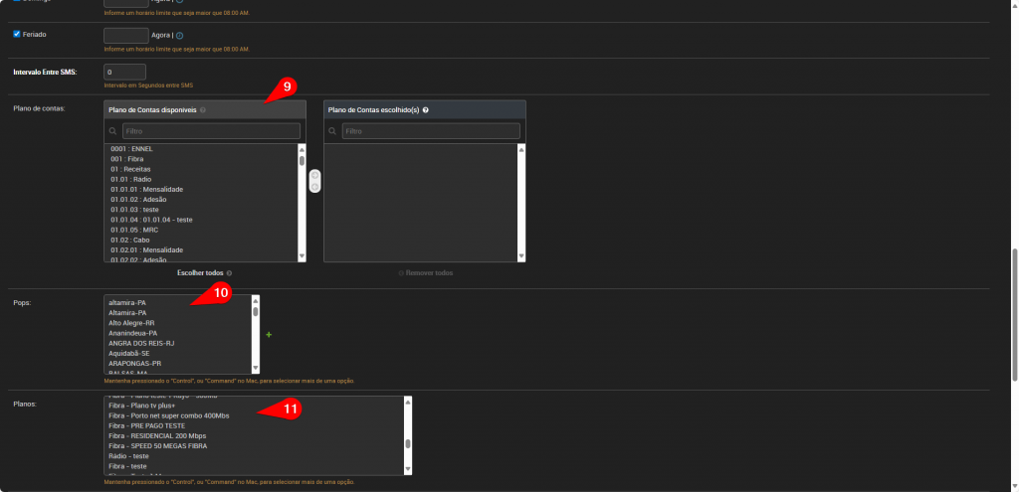Click the Pops list scrollbar down arrow
Image resolution: width=1019 pixels, height=492 pixels.
(256, 368)
